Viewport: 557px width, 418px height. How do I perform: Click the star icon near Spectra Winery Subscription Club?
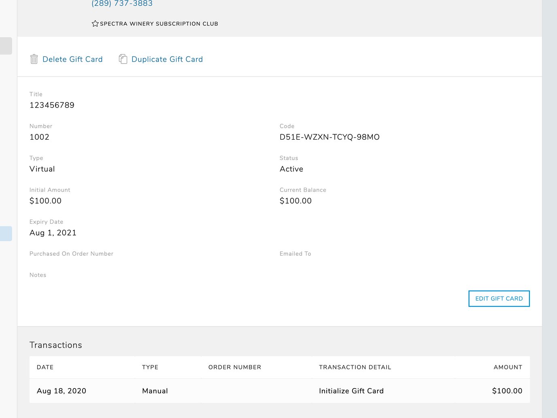pos(95,23)
